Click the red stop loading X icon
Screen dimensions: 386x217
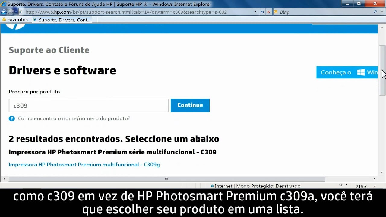pyautogui.click(x=269, y=12)
